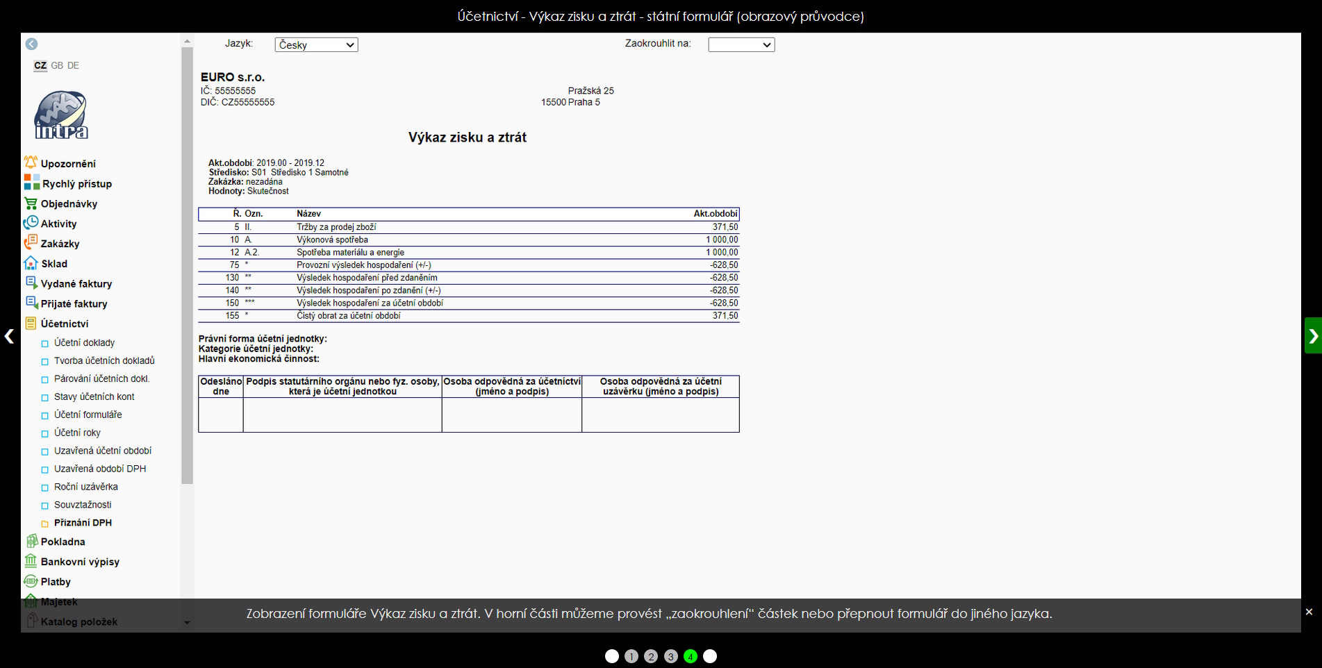
Task: Switch interface language to GB
Action: coord(57,65)
